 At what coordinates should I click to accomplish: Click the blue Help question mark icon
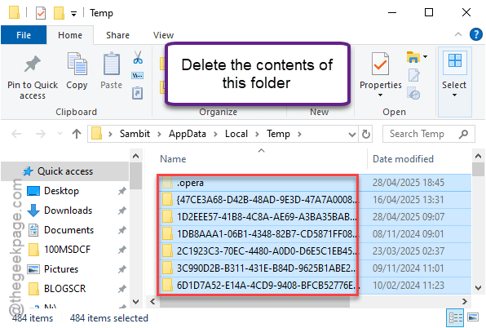pyautogui.click(x=475, y=34)
